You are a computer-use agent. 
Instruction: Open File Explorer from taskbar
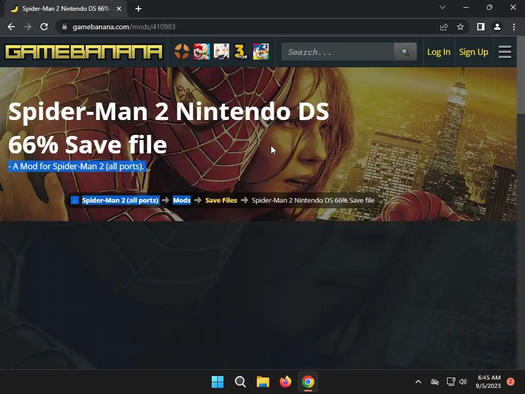click(x=263, y=382)
